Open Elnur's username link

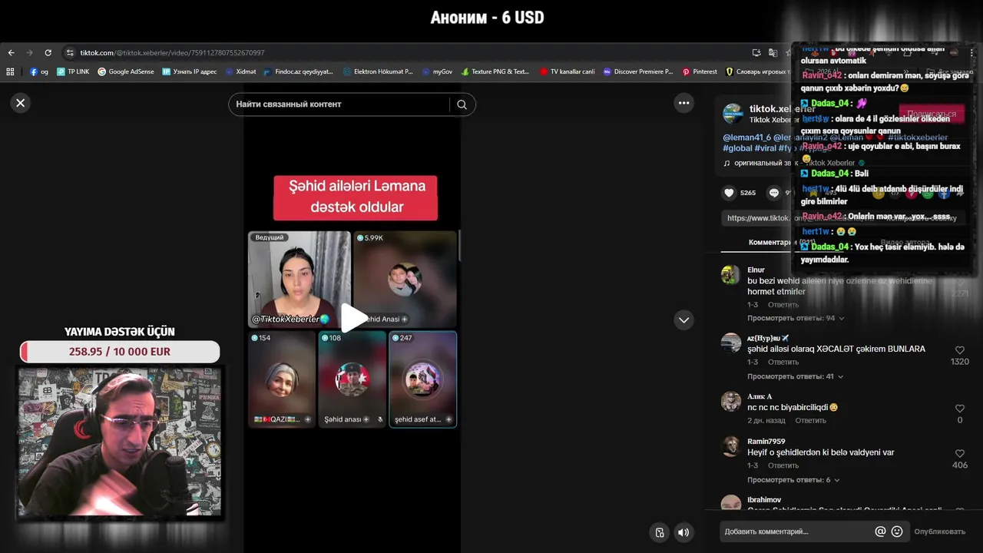pyautogui.click(x=756, y=270)
